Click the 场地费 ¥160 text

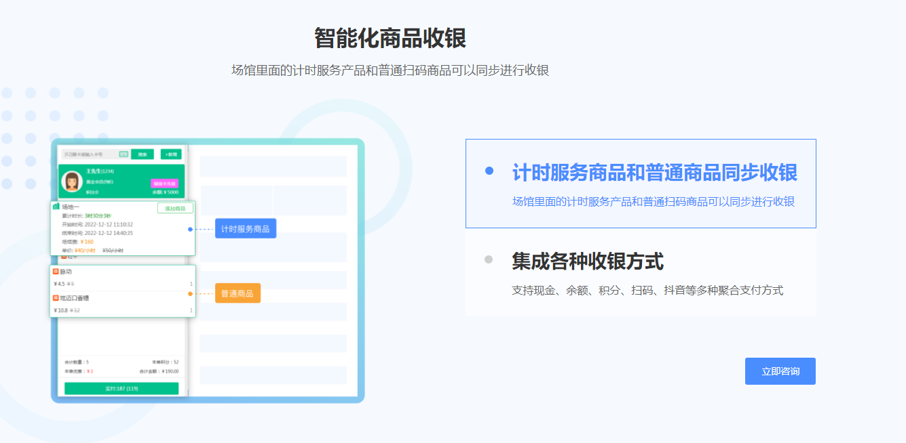click(78, 242)
